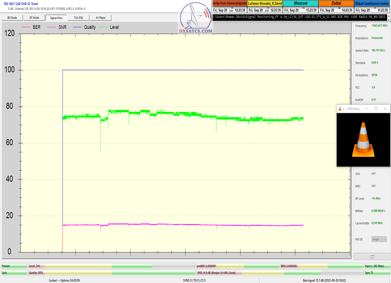Minimize the VLC player window

(368, 109)
